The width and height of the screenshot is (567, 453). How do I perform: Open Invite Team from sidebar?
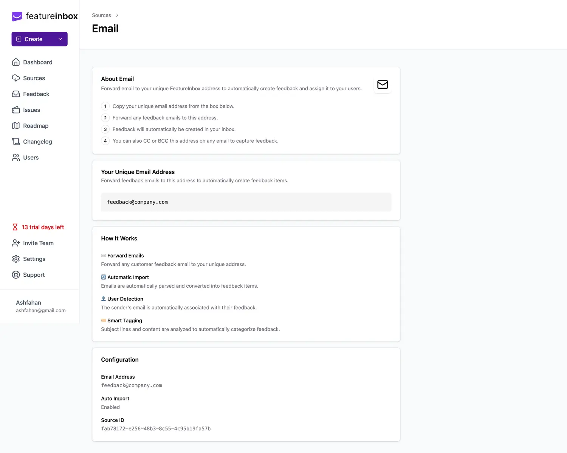tap(38, 243)
